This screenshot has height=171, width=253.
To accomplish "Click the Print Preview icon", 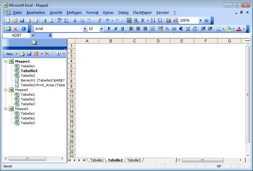I will tap(51, 20).
